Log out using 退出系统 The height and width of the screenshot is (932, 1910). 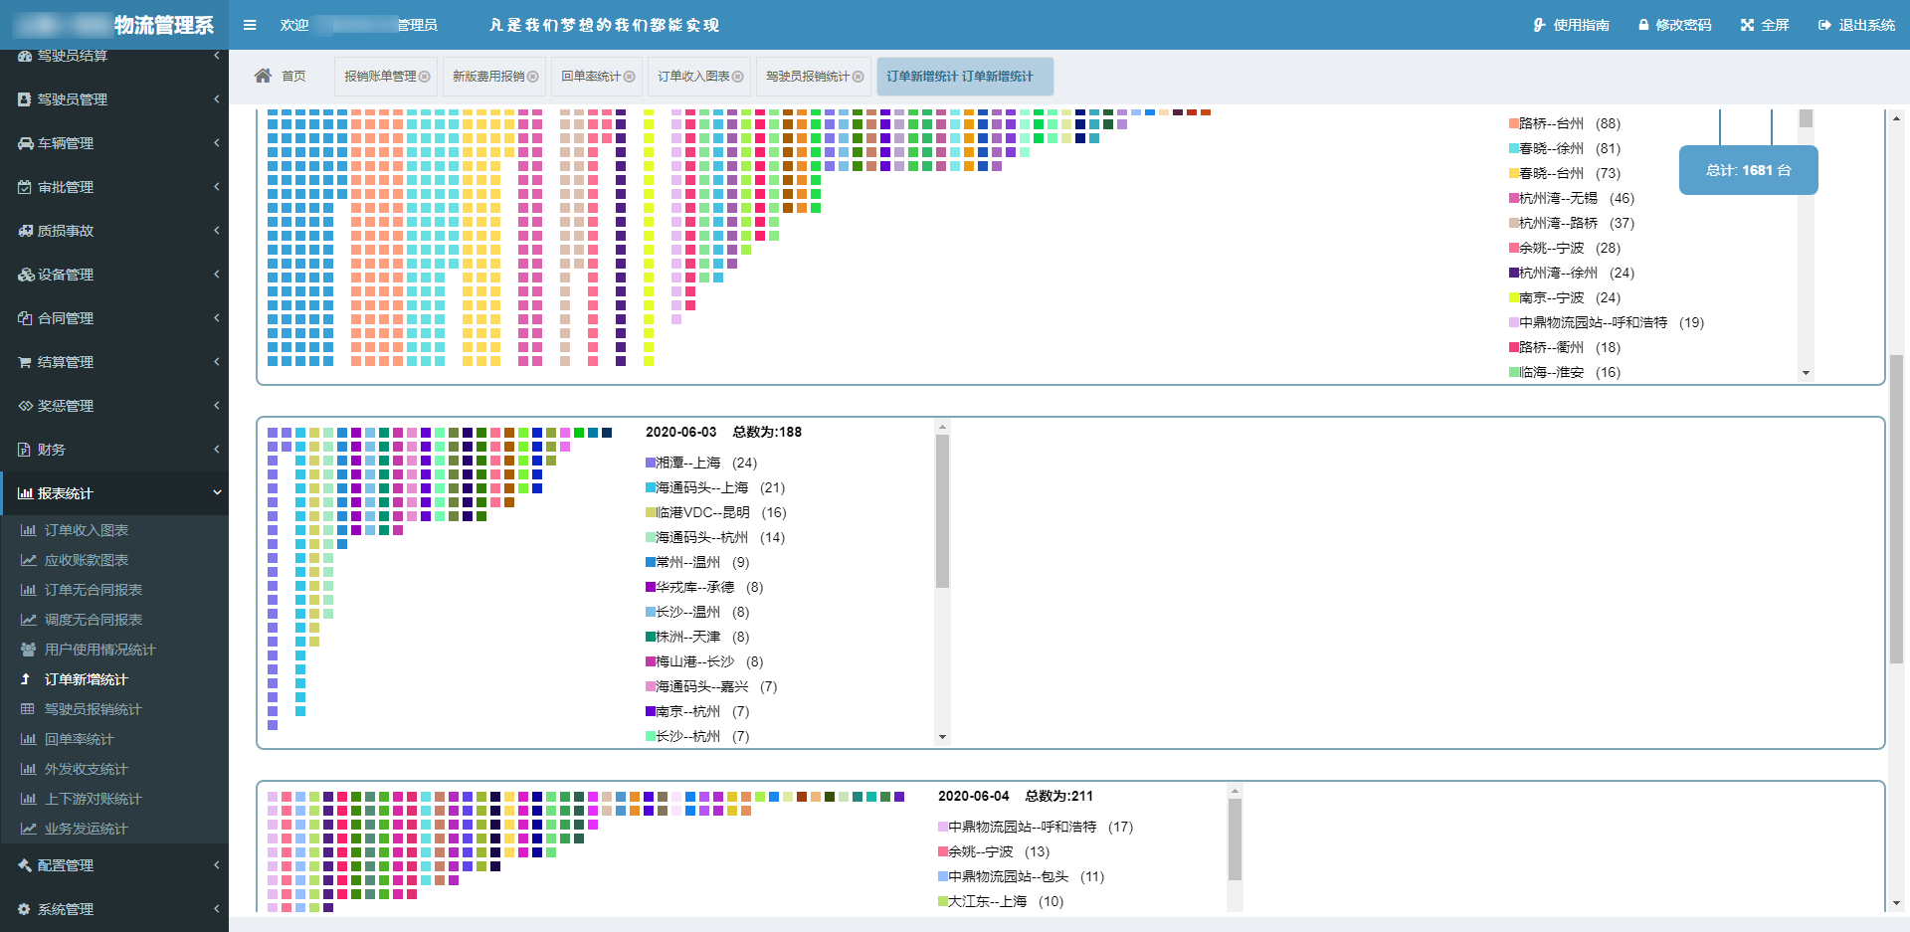pos(1856,25)
